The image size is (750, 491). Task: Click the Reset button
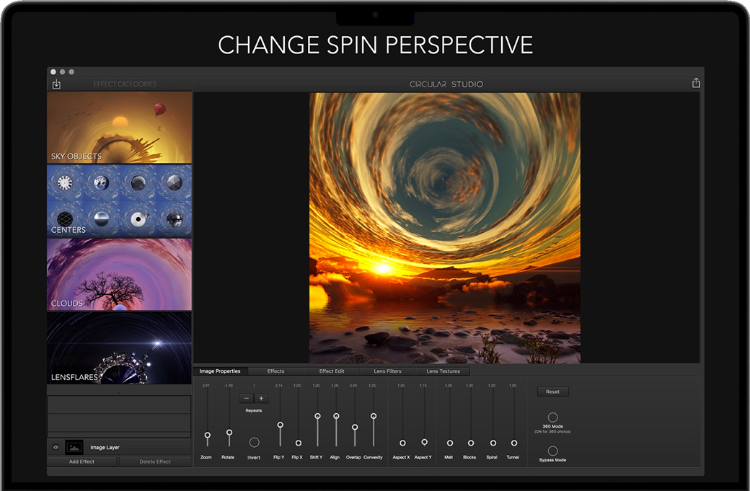pyautogui.click(x=552, y=392)
